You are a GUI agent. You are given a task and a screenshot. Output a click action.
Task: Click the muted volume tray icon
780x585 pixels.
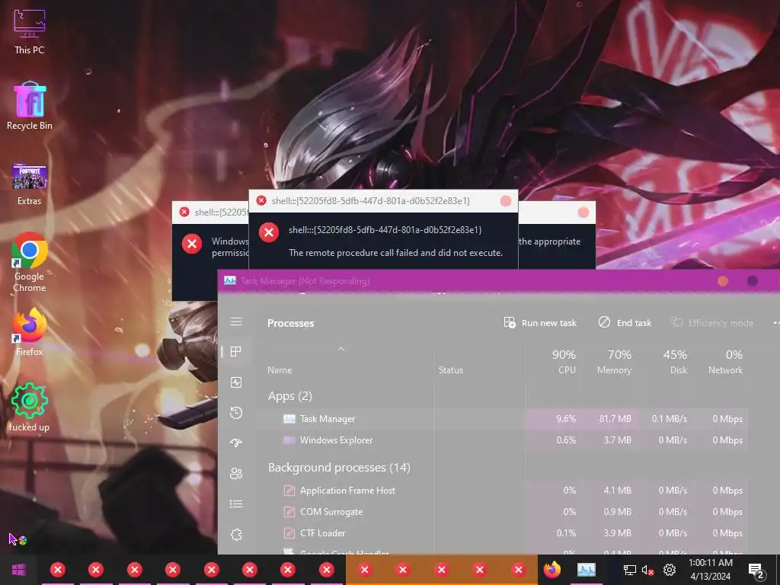647,570
